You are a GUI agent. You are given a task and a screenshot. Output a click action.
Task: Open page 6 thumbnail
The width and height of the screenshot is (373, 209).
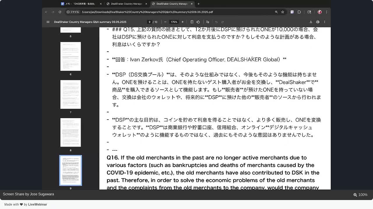(x=71, y=56)
